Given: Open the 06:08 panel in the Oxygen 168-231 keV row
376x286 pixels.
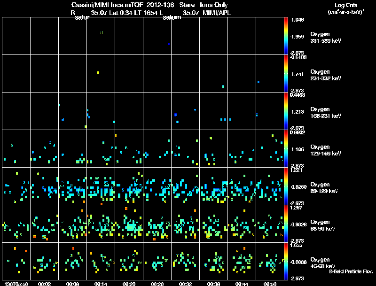Looking at the screenshot, I should click(73, 111).
